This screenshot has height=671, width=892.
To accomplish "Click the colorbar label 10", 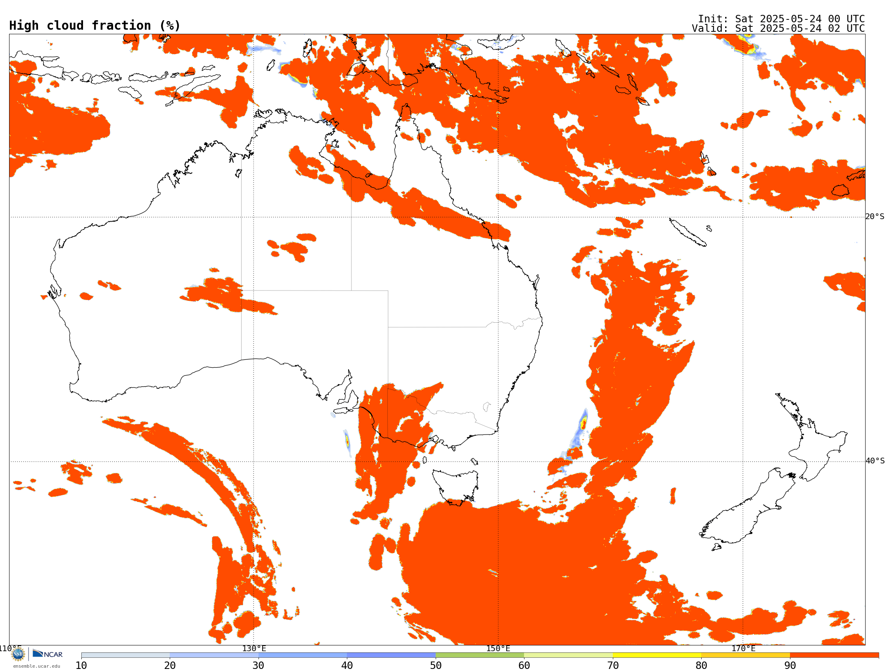I will click(x=81, y=665).
